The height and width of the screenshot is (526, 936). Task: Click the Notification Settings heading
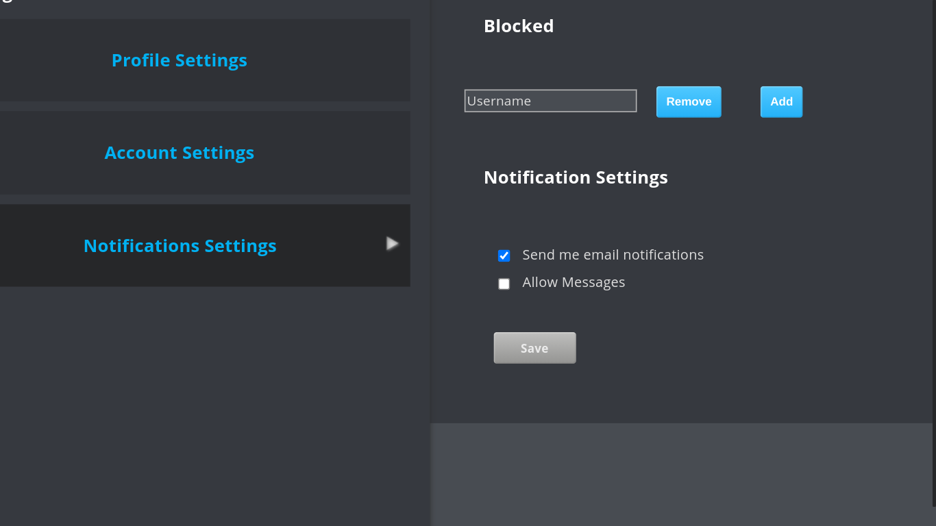pos(576,177)
